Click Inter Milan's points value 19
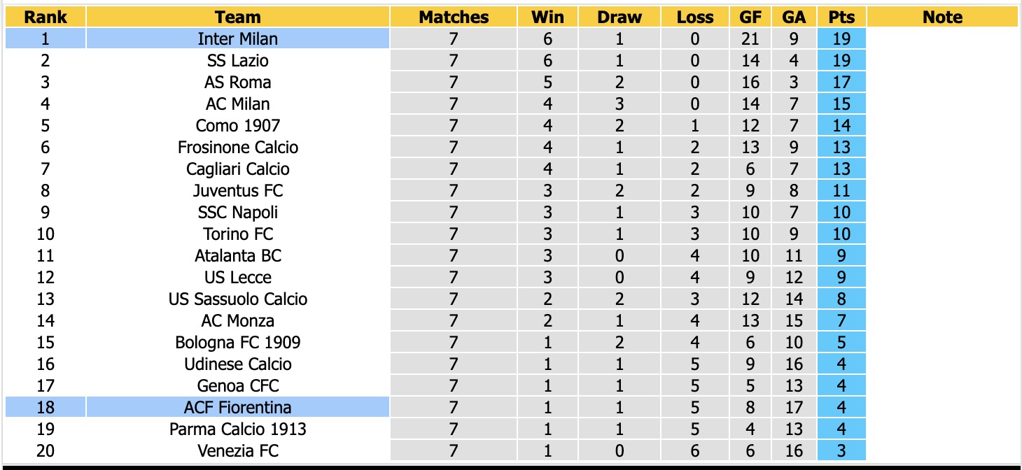Image resolution: width=1022 pixels, height=470 pixels. point(841,38)
